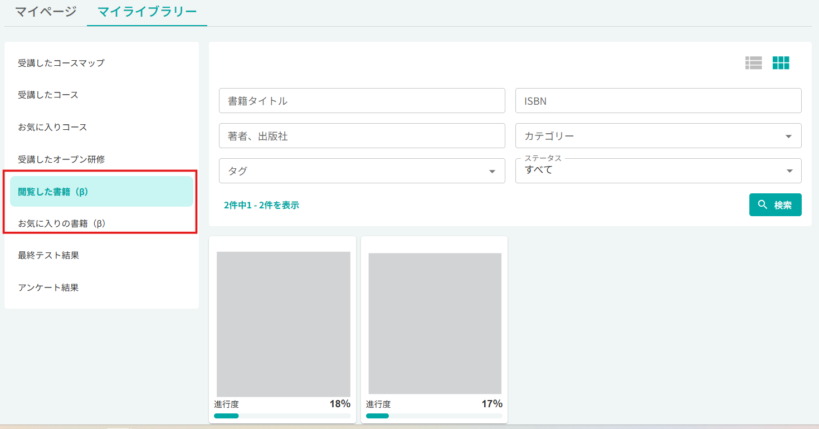
Task: Open 最終テスト結果 from the sidebar
Action: [x=50, y=255]
